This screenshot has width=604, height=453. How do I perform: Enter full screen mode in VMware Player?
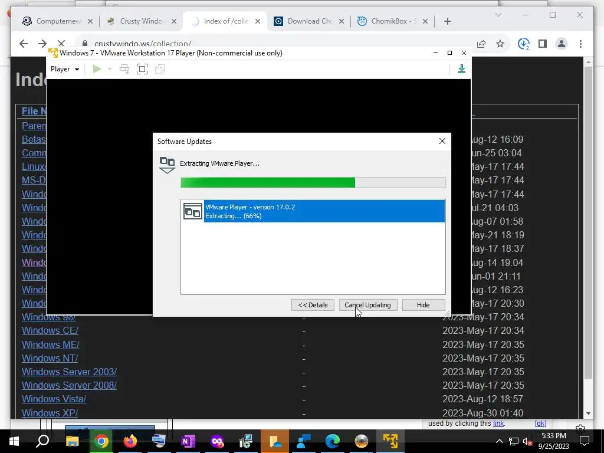pos(142,69)
